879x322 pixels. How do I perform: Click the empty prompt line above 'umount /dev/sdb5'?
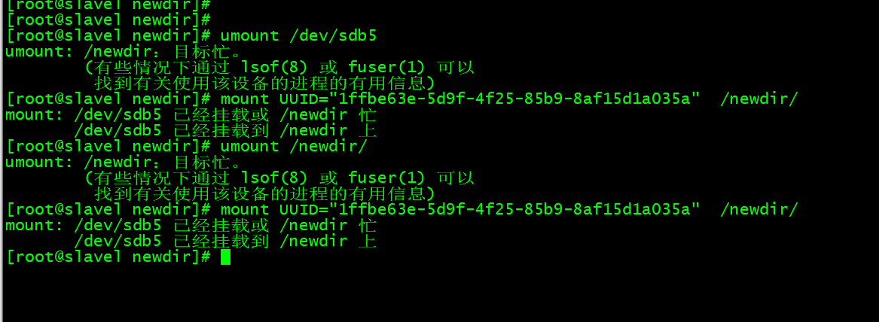pos(109,19)
